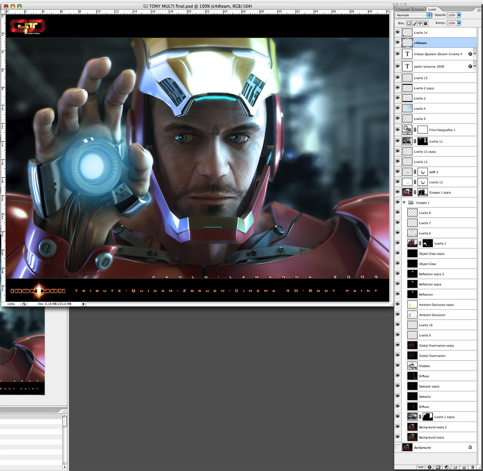Click the mask link chain on Livello 1 copia

pos(420,417)
